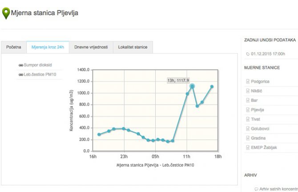This screenshot has height=192, width=298.
Task: Click document icon beside Nikšić
Action: tap(248, 91)
